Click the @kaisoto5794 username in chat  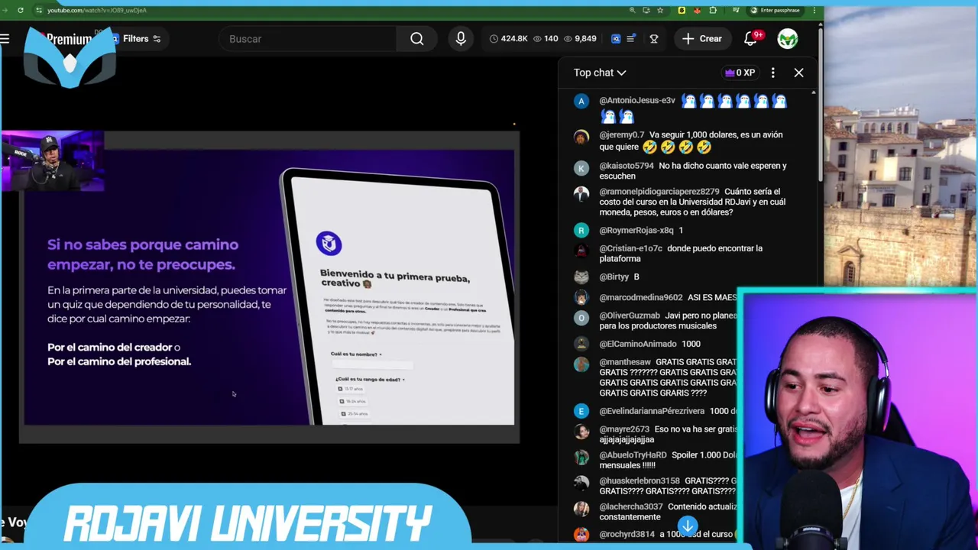click(x=627, y=166)
